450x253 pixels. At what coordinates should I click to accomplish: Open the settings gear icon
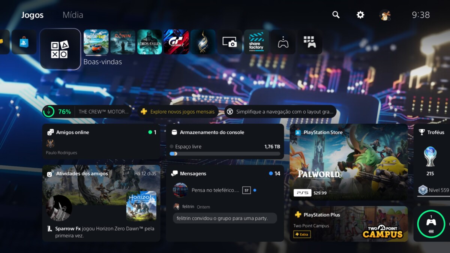tap(360, 15)
